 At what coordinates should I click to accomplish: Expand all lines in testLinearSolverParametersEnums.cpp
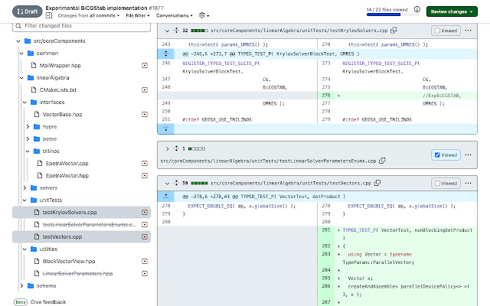[x=176, y=148]
